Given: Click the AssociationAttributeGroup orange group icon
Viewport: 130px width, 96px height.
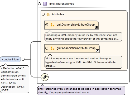Looking at the screenshot, I should (52, 48).
